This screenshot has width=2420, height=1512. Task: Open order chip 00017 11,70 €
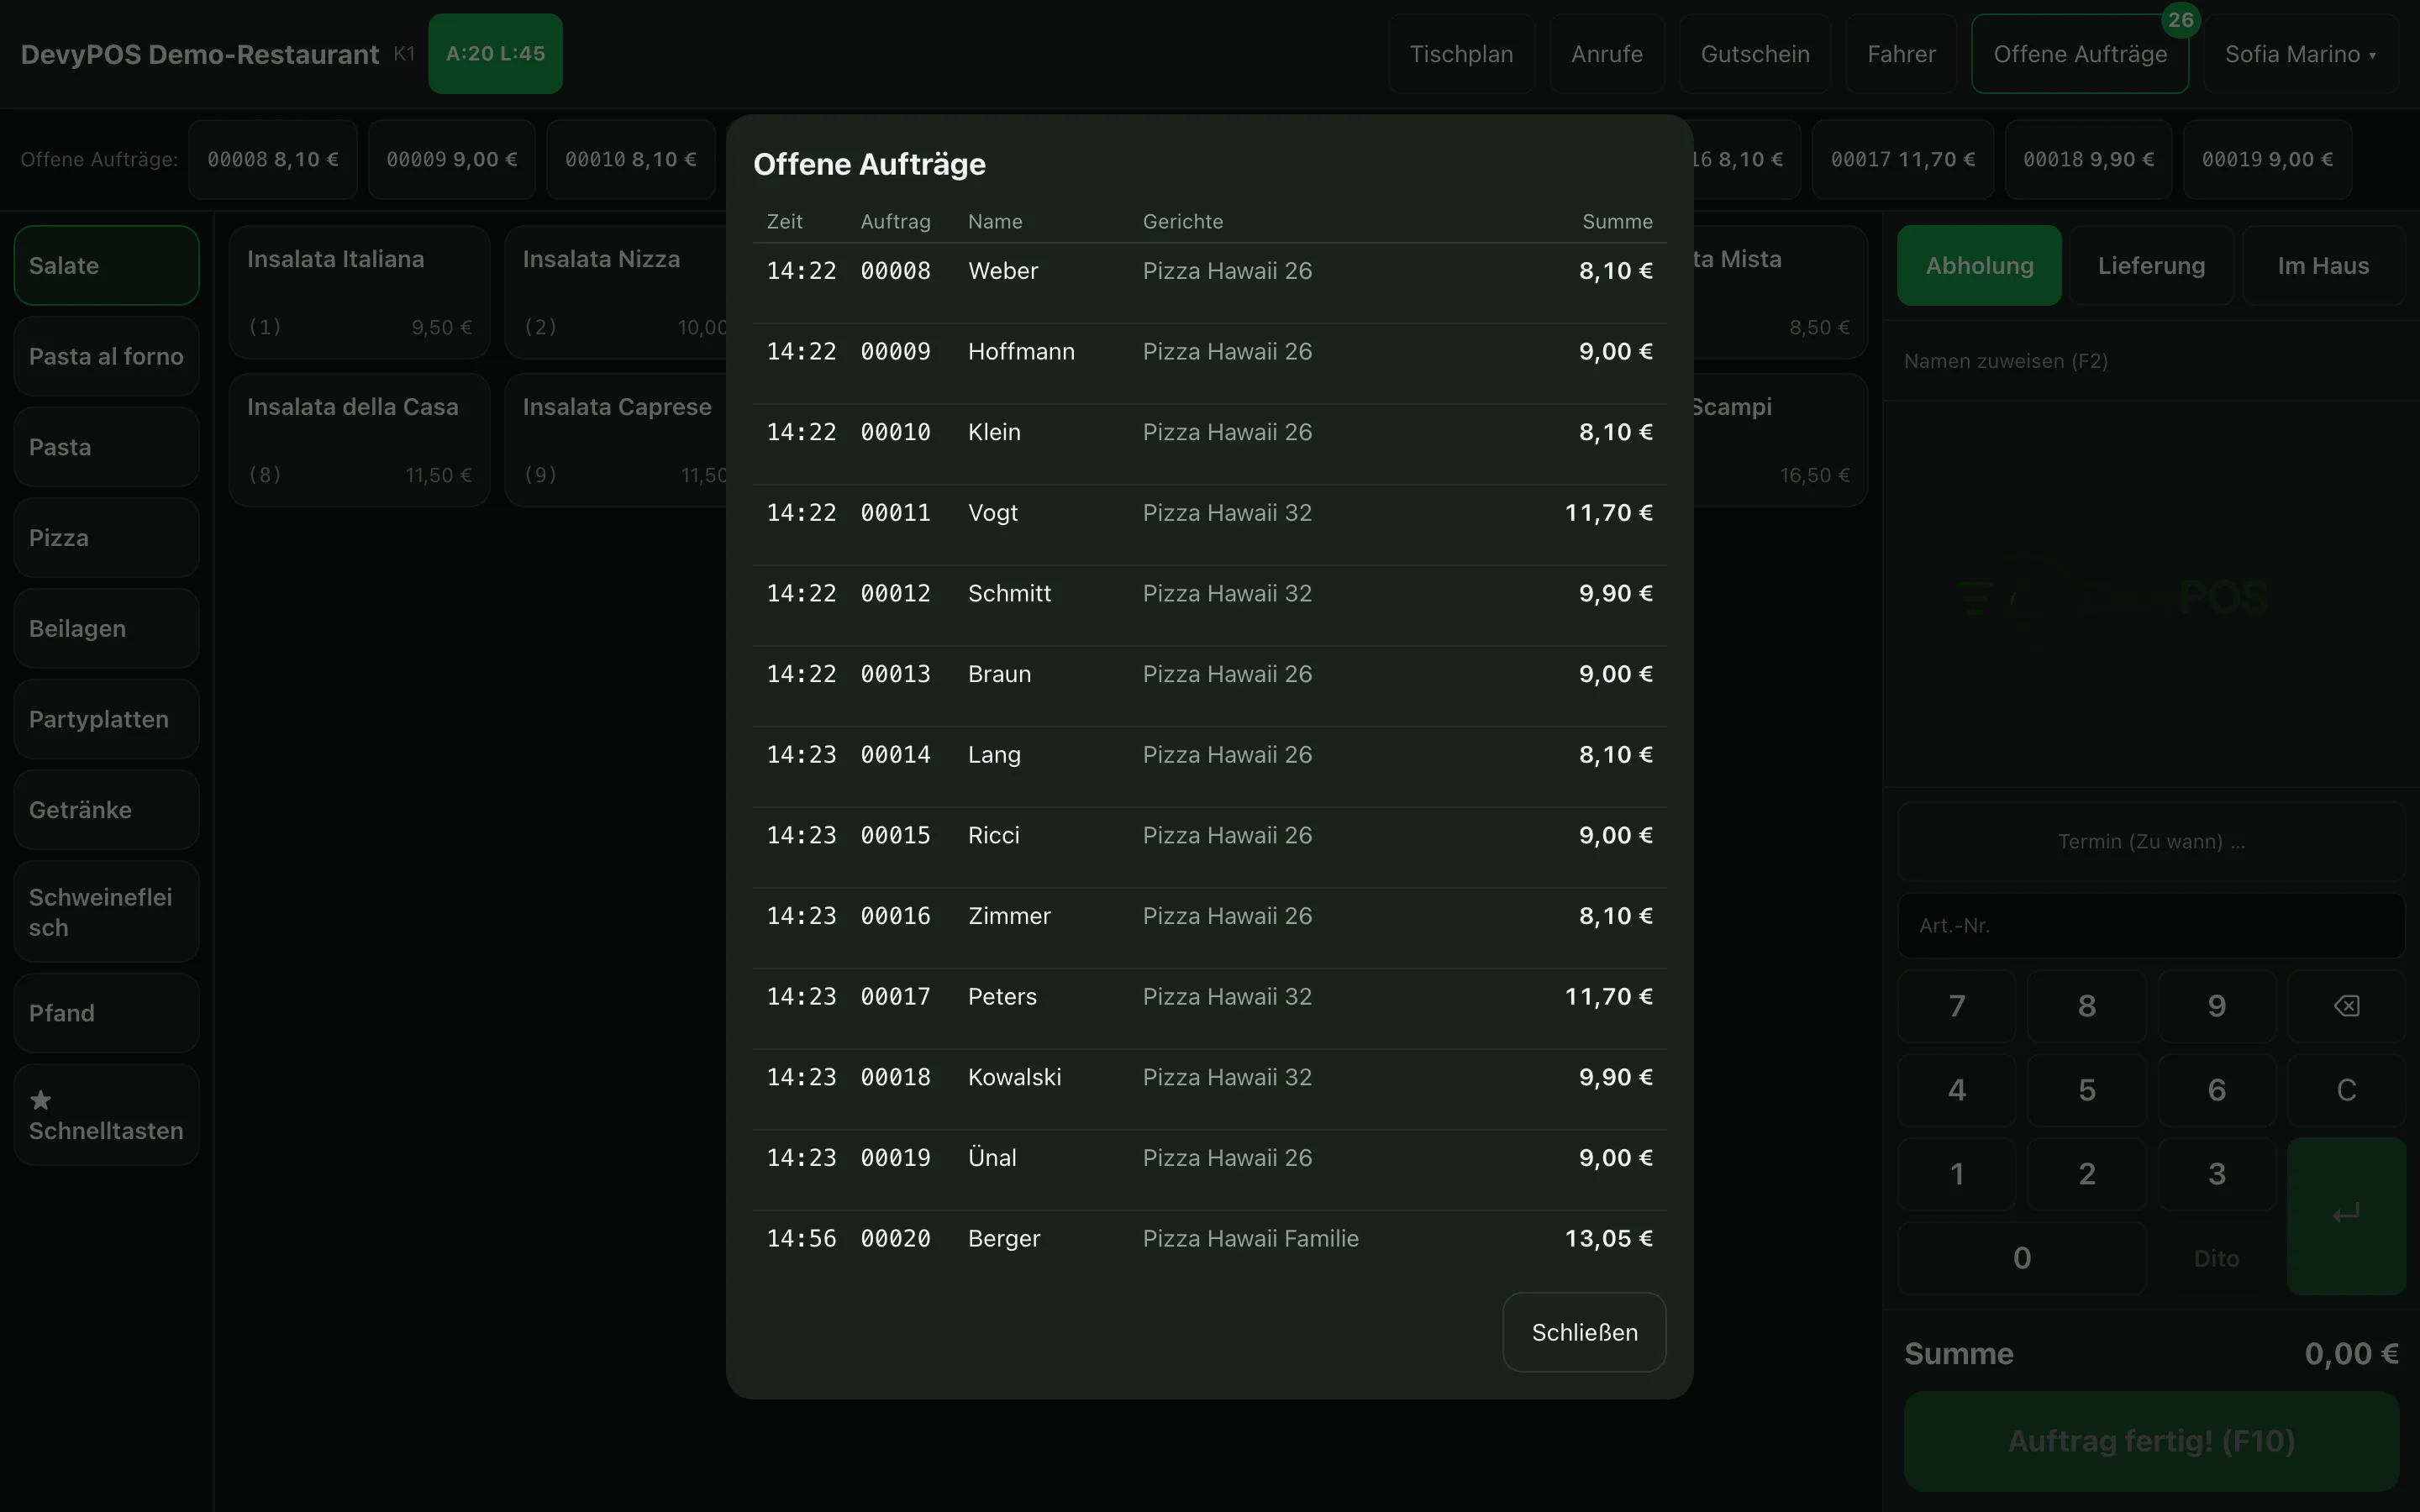pos(1902,160)
